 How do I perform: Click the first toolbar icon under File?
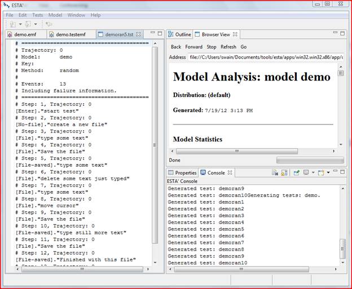coord(12,24)
